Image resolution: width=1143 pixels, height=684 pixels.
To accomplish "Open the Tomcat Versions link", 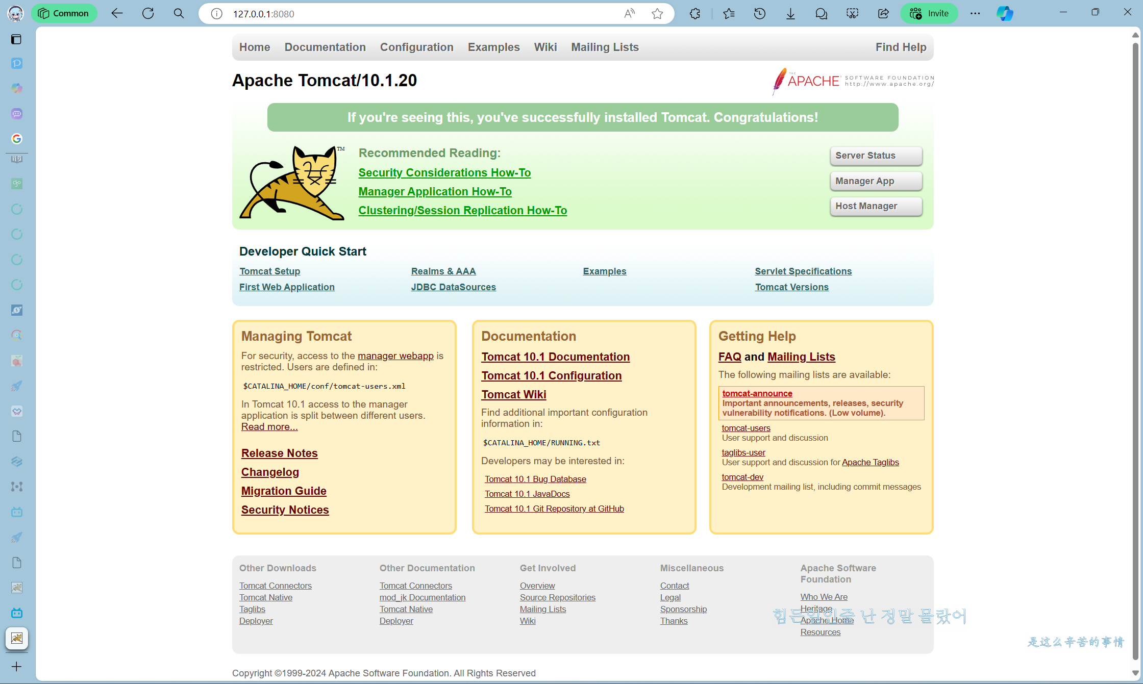I will tap(792, 287).
